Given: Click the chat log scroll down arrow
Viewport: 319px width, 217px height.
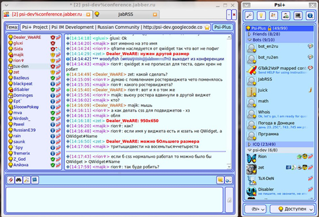Looking at the screenshot, I should click(x=229, y=166).
